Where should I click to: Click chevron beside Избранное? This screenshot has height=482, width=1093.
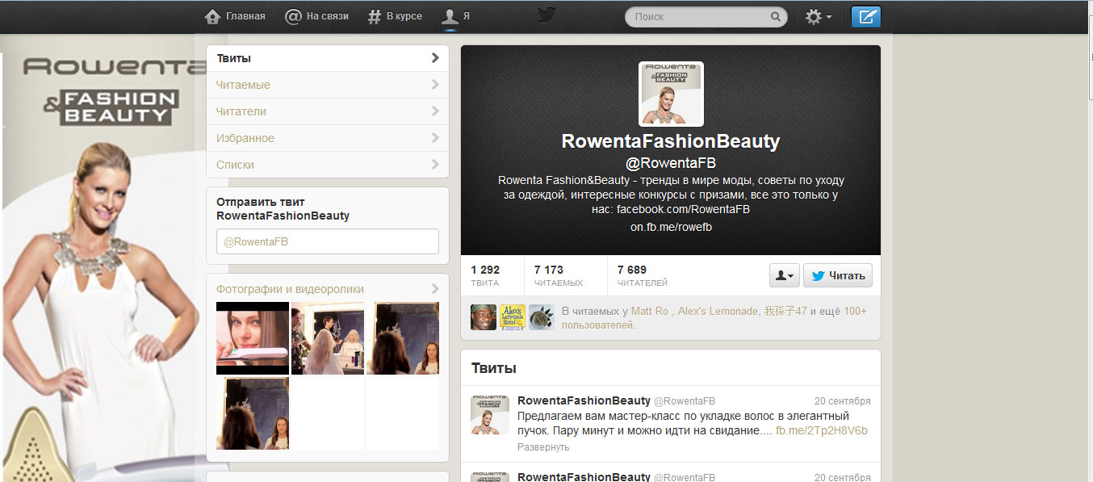tap(435, 138)
